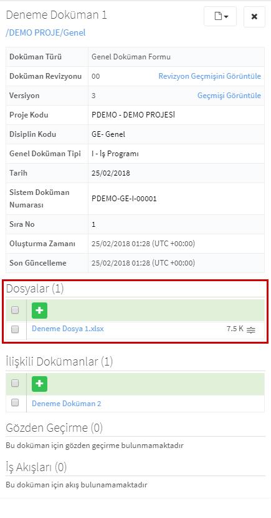The width and height of the screenshot is (271, 518).
Task: Open options icon beside 7.5 K file size
Action: pyautogui.click(x=251, y=330)
